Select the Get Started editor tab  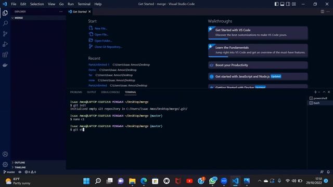(x=80, y=11)
